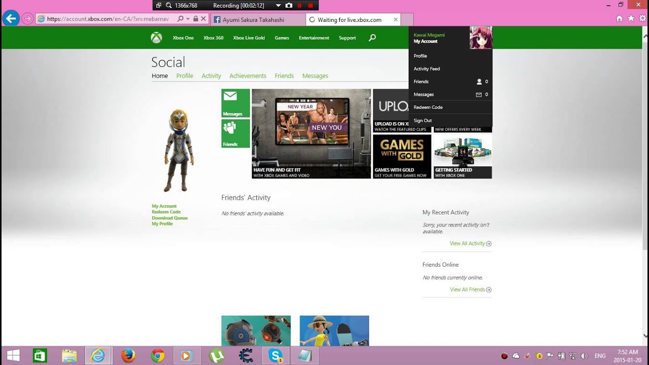Launch Chrome from the taskbar
The width and height of the screenshot is (649, 365).
pos(158,356)
